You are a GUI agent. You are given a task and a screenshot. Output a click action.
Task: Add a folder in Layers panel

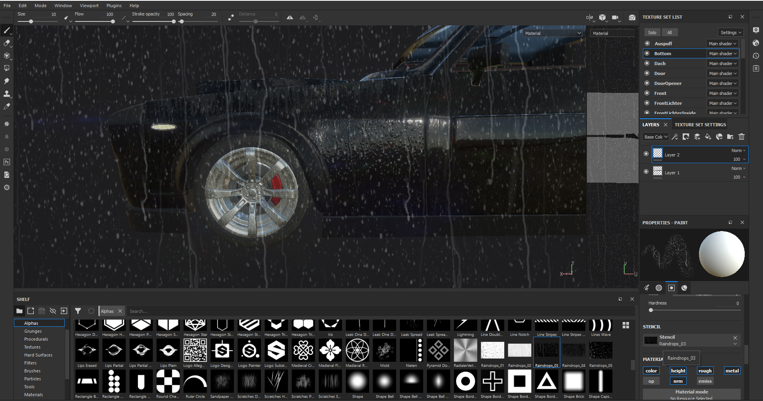tap(730, 137)
